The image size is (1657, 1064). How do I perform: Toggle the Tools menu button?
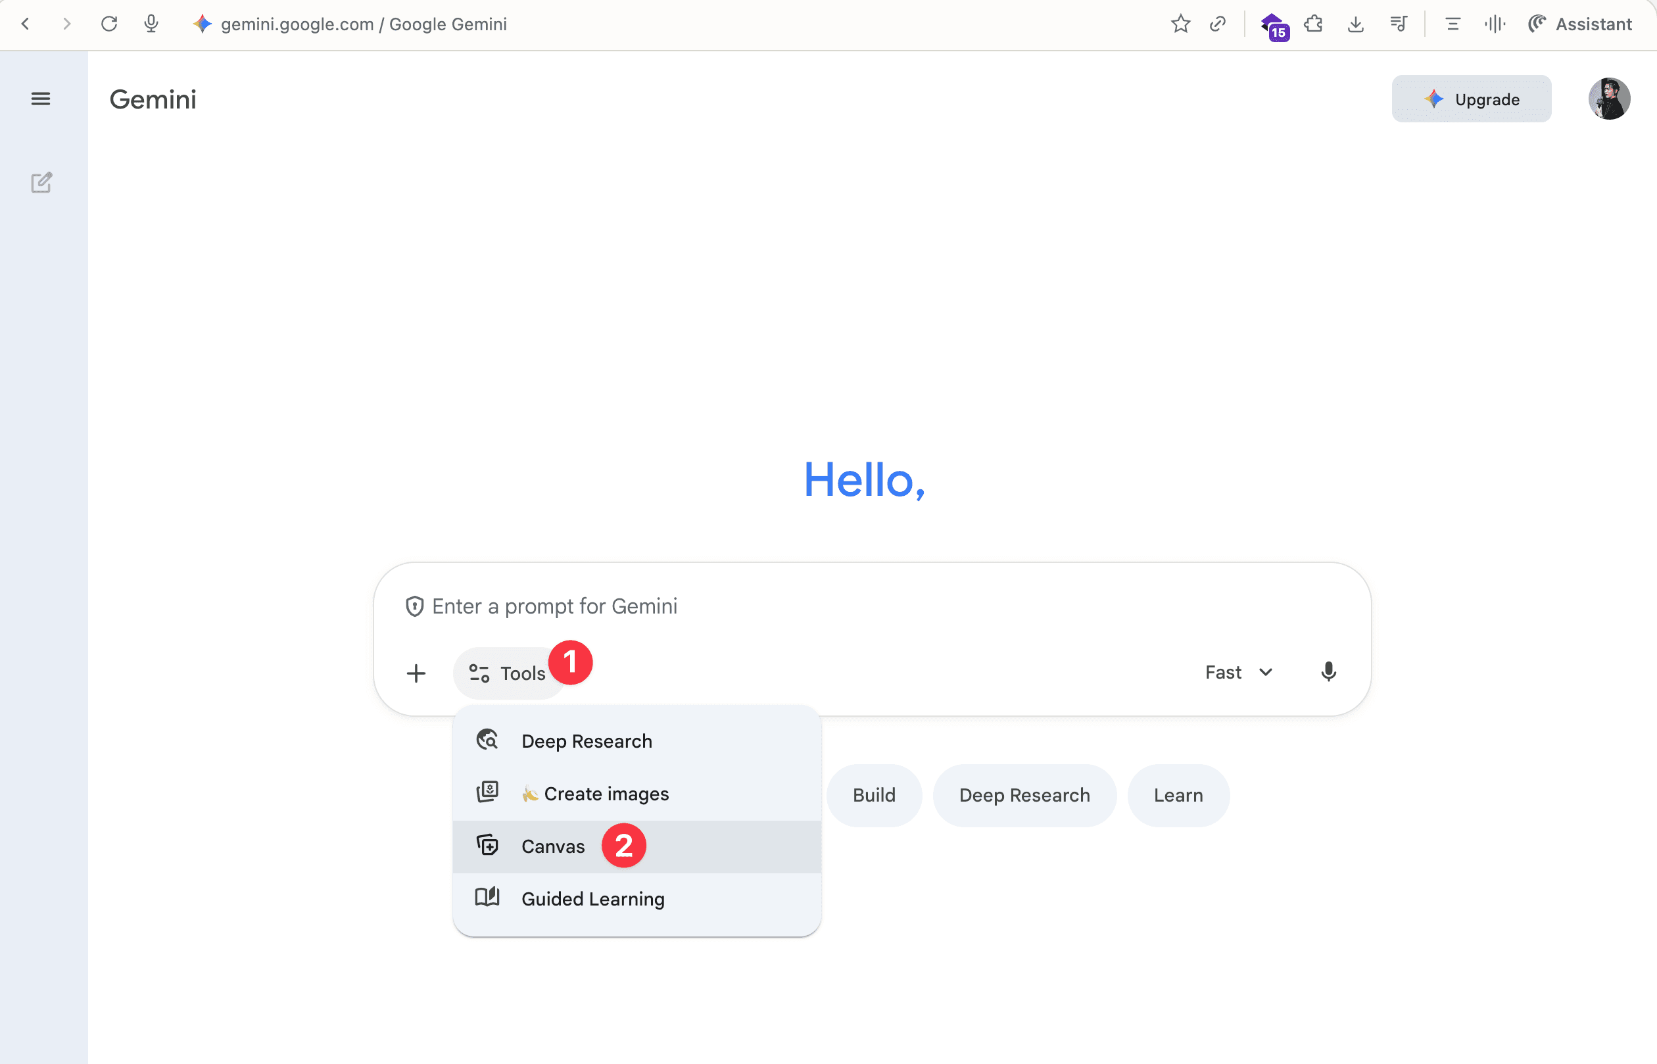(x=508, y=673)
